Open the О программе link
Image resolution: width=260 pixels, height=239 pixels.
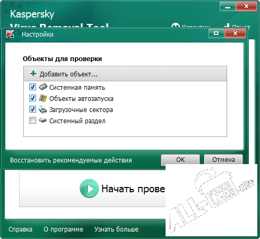63,229
